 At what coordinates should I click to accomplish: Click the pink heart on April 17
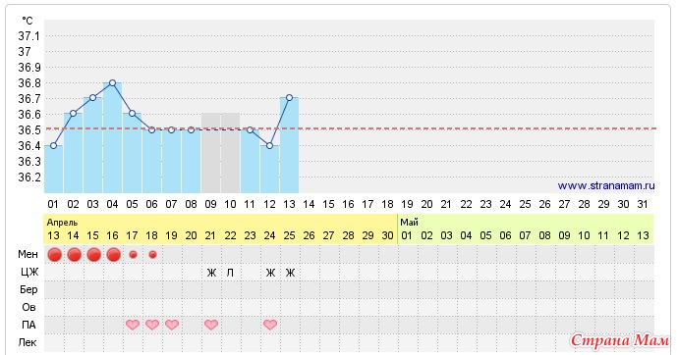coord(133,325)
